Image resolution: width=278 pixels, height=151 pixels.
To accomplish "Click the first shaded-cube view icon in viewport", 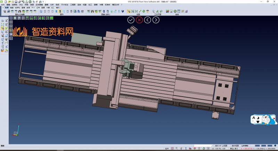I will 15,18.
